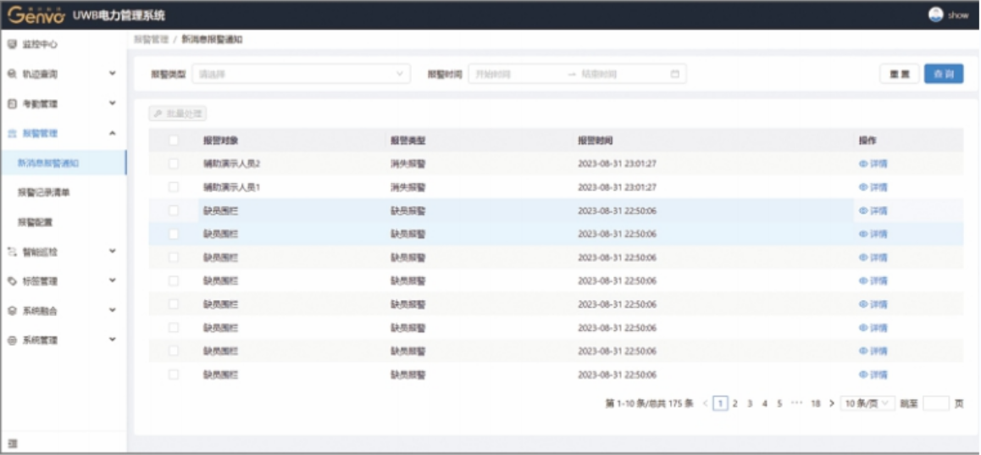Check the box for row 辅助演示人员2
The height and width of the screenshot is (455, 981).
pos(174,164)
